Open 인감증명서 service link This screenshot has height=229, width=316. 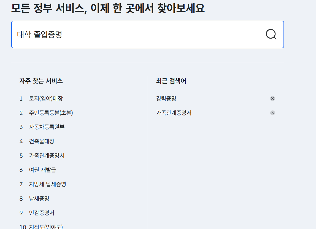tap(42, 213)
